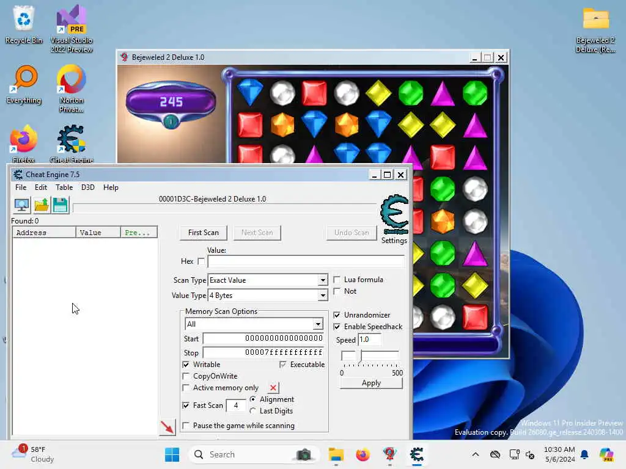
Task: Click the taskbar Search box
Action: 254,454
